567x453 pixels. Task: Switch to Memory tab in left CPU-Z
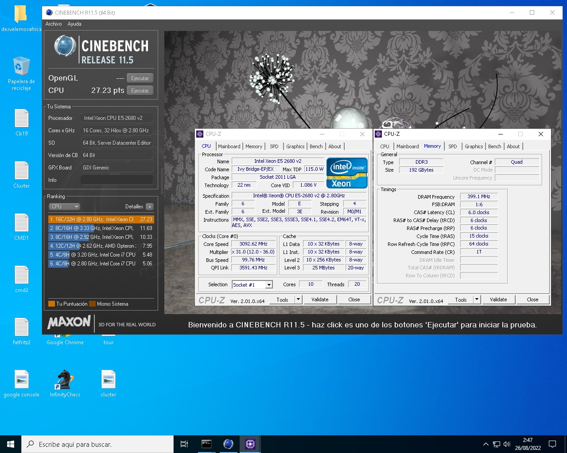(x=254, y=146)
